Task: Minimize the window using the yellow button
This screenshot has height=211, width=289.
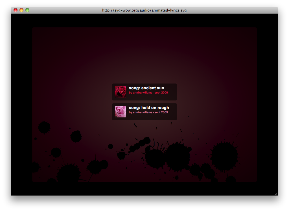Action: [x=21, y=10]
